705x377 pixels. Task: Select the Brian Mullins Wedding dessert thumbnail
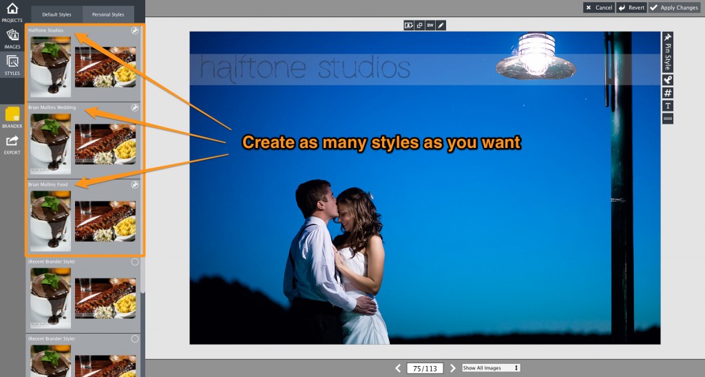50,144
